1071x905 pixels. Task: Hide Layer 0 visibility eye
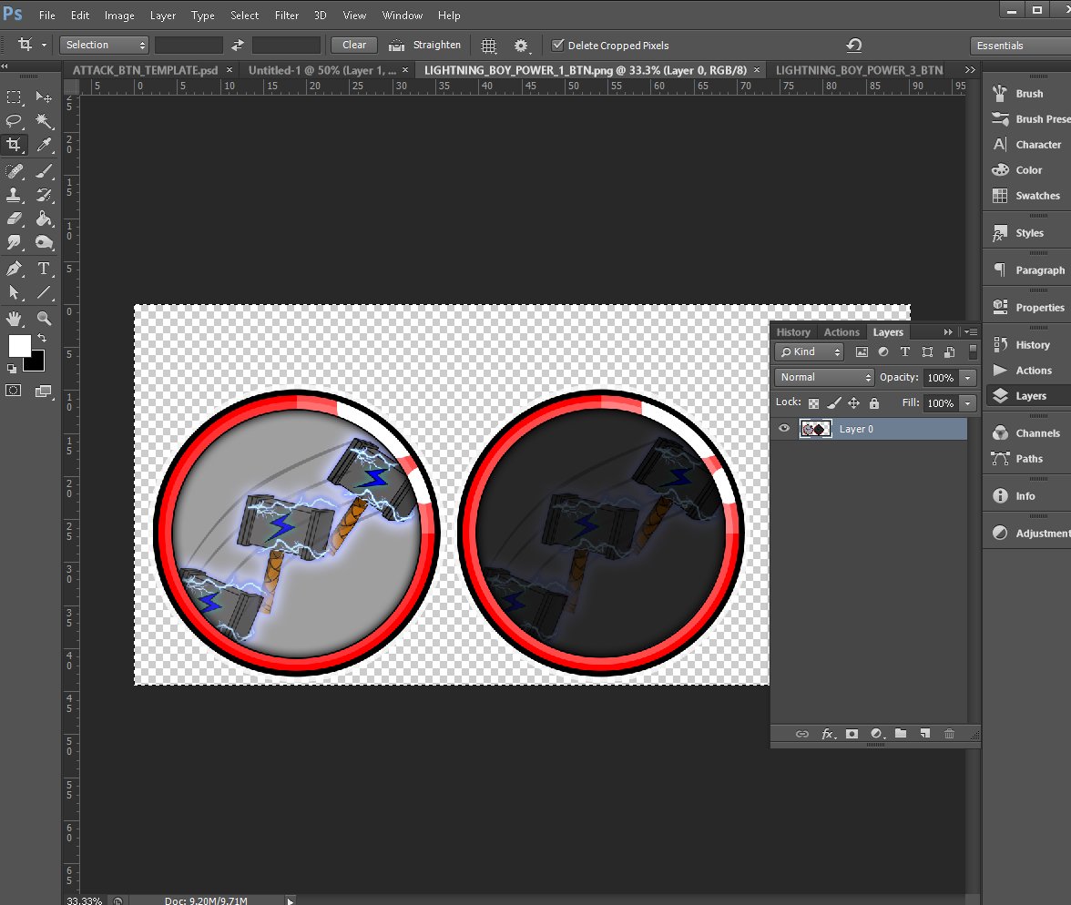[784, 429]
